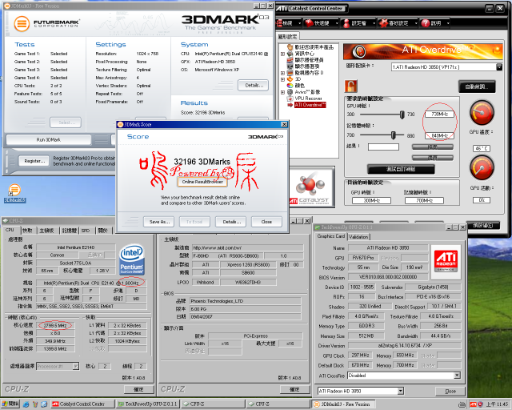Select the 3D settings tree icon
The height and width of the screenshot is (410, 512).
coord(290,79)
